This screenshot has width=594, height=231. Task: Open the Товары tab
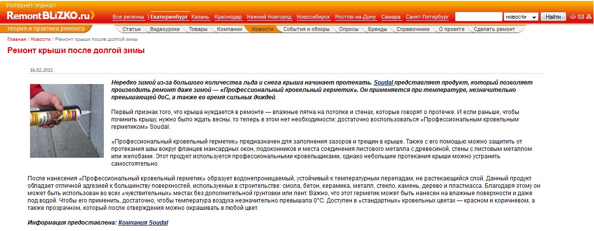click(x=198, y=29)
